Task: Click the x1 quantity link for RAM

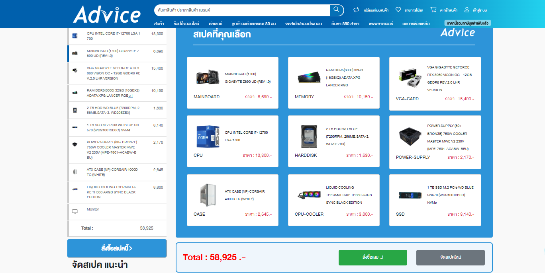Action: [131, 96]
